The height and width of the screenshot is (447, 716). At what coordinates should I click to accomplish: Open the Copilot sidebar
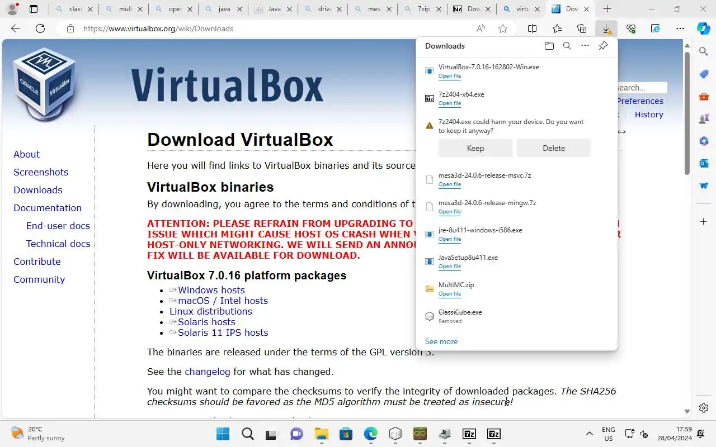(704, 28)
